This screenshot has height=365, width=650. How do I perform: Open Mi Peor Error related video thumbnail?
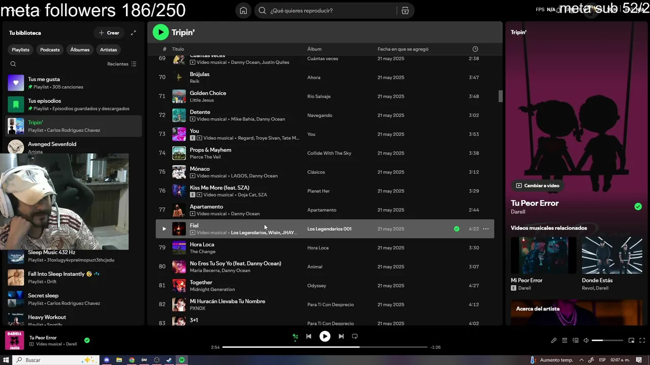543,255
